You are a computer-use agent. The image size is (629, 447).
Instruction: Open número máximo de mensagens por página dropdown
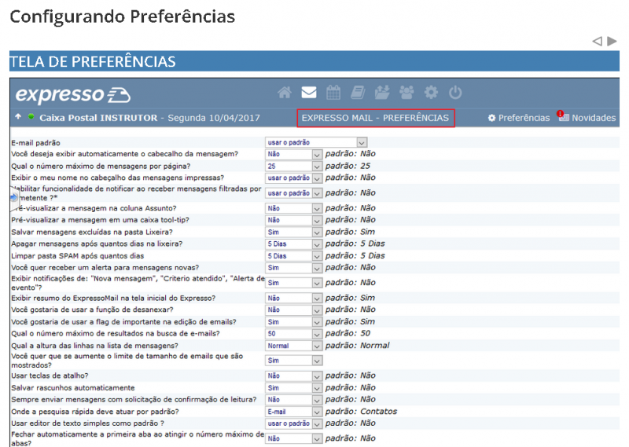pyautogui.click(x=293, y=166)
